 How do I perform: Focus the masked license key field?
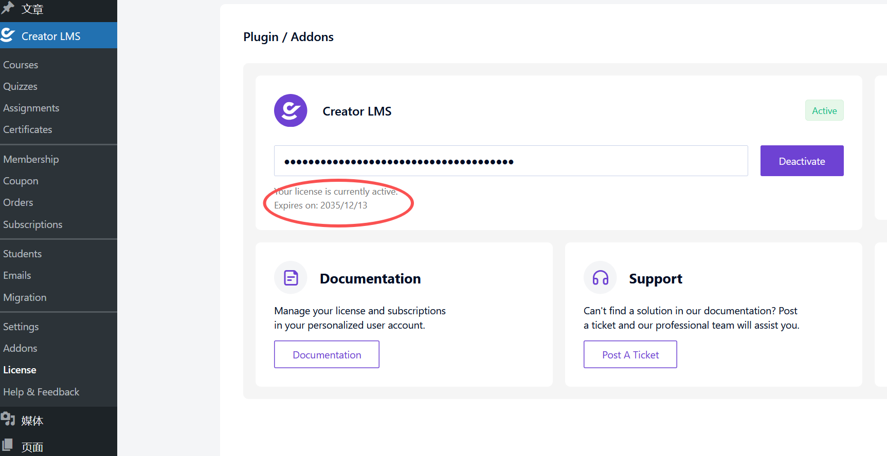click(x=511, y=161)
